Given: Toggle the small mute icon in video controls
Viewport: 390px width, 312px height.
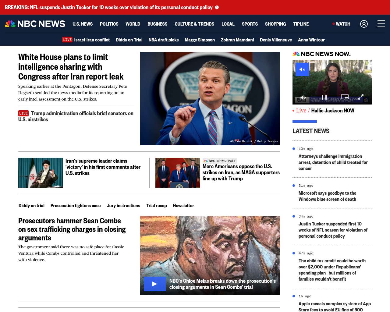Looking at the screenshot, I should (x=303, y=97).
